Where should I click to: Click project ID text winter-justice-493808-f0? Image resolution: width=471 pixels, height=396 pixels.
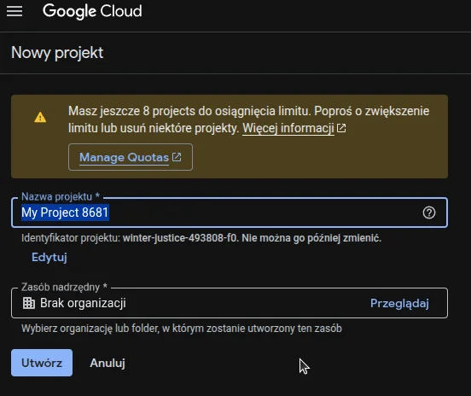tap(180, 238)
